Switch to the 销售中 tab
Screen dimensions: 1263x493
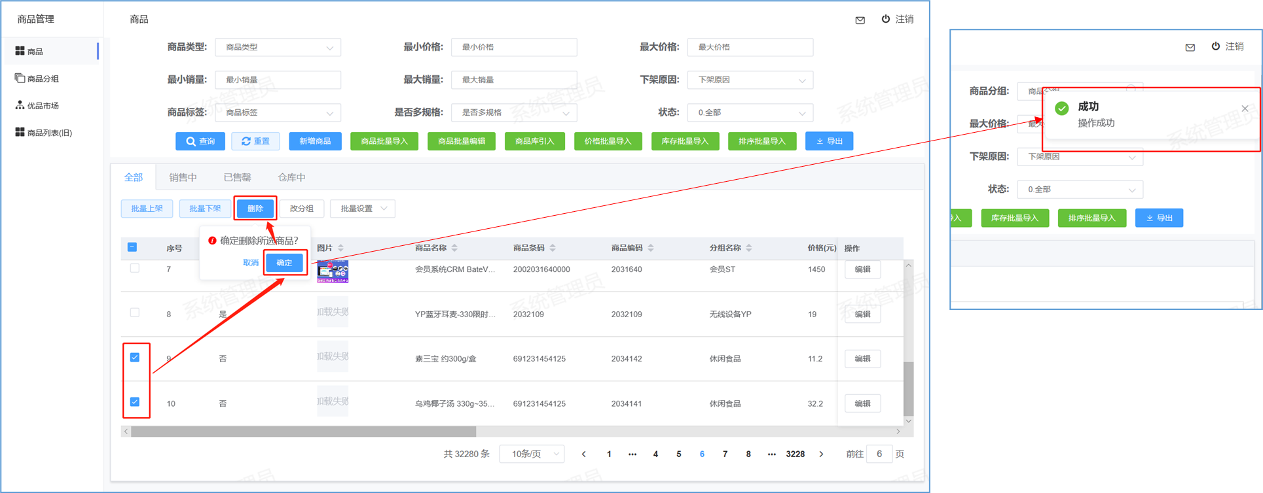(183, 177)
